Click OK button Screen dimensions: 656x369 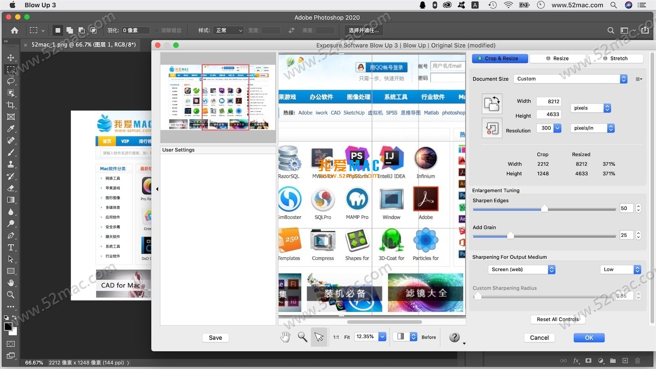pyautogui.click(x=589, y=338)
